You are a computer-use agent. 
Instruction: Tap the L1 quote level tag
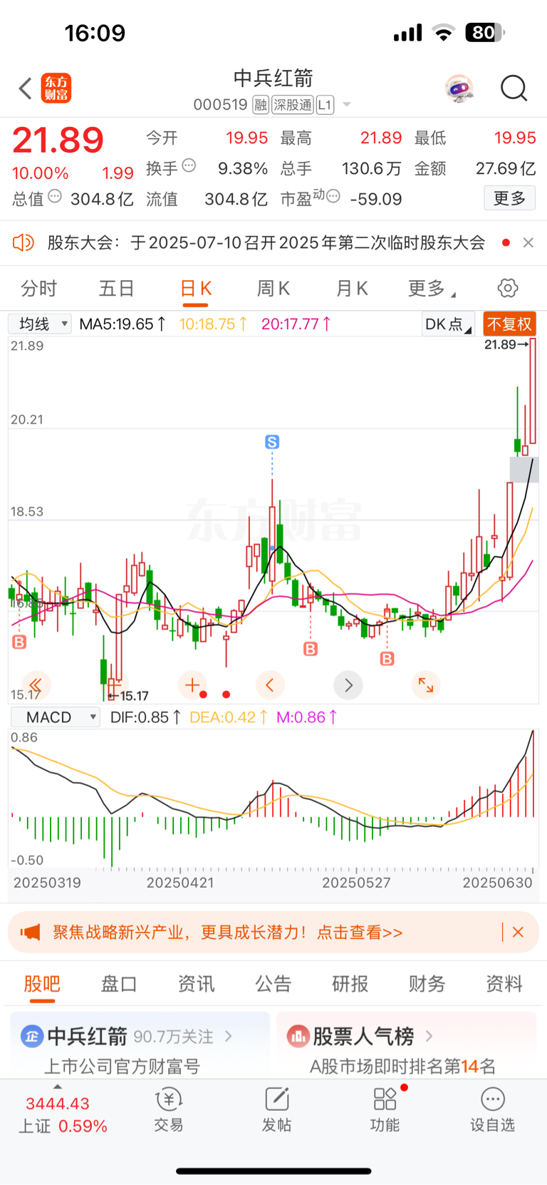[325, 105]
